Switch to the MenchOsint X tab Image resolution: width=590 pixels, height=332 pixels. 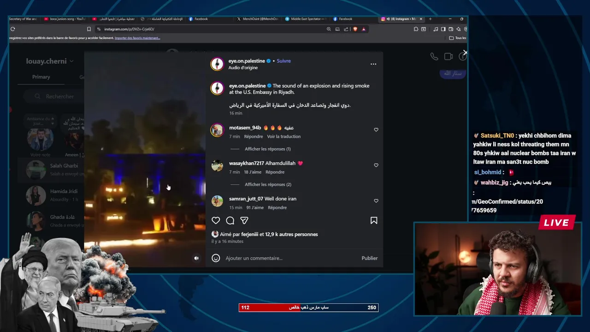pyautogui.click(x=258, y=19)
